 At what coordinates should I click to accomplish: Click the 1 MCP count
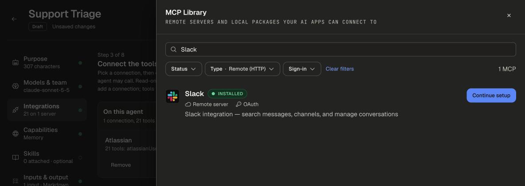507,69
